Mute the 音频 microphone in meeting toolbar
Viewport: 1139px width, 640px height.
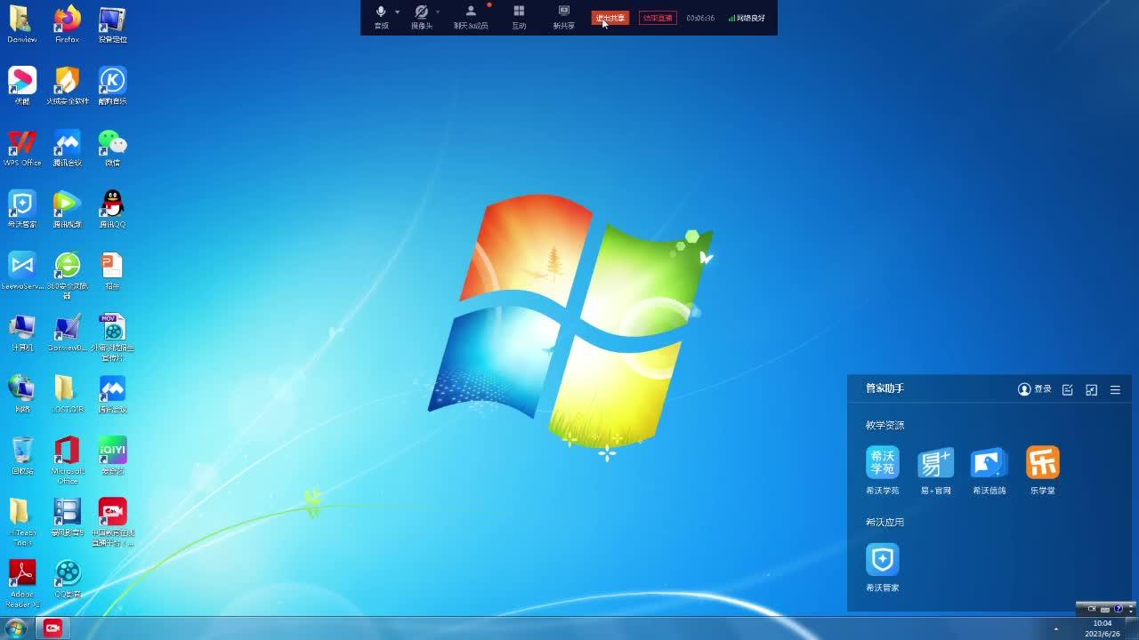click(381, 16)
